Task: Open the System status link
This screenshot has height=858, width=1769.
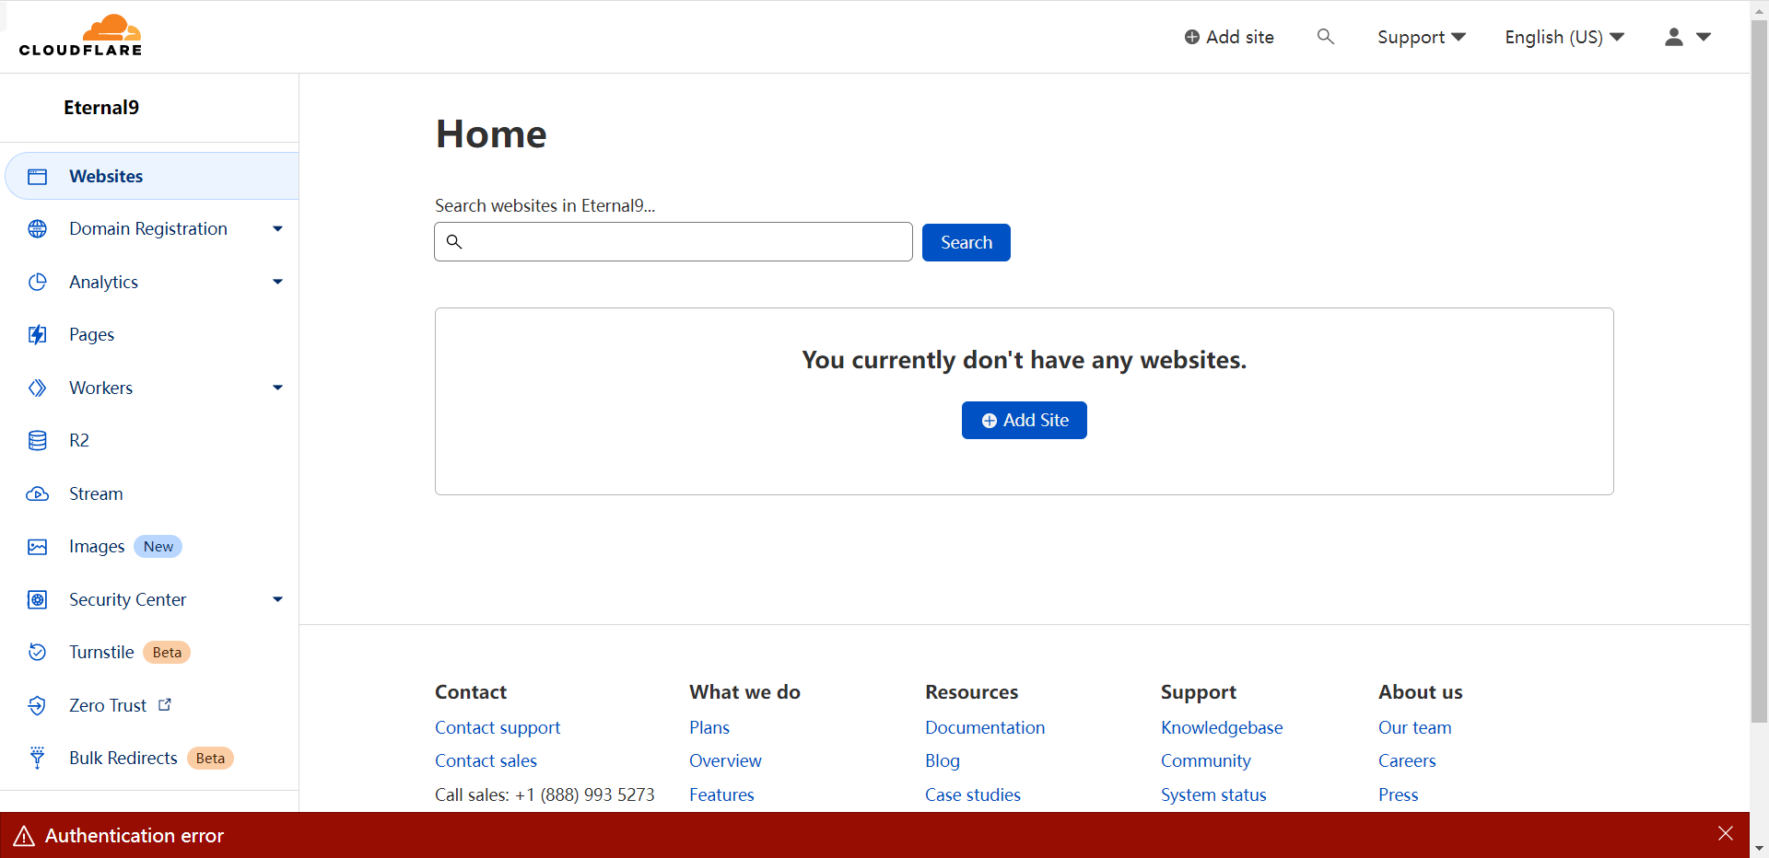Action: coord(1213,794)
